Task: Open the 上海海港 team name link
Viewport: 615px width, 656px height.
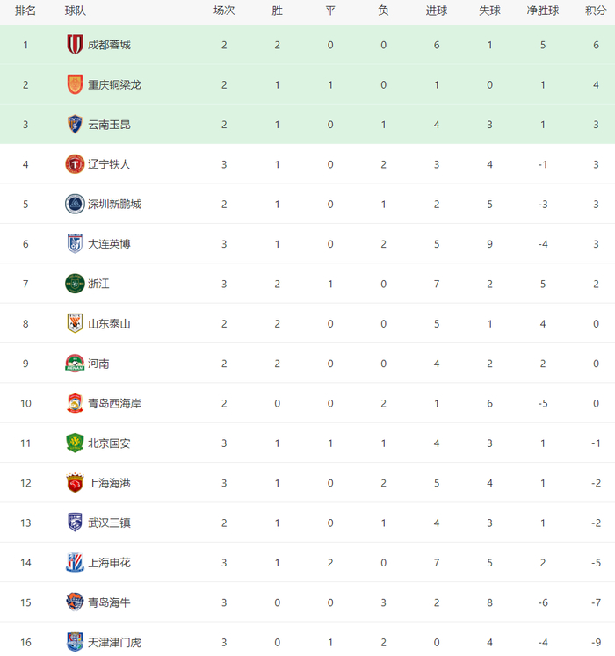Action: point(109,483)
